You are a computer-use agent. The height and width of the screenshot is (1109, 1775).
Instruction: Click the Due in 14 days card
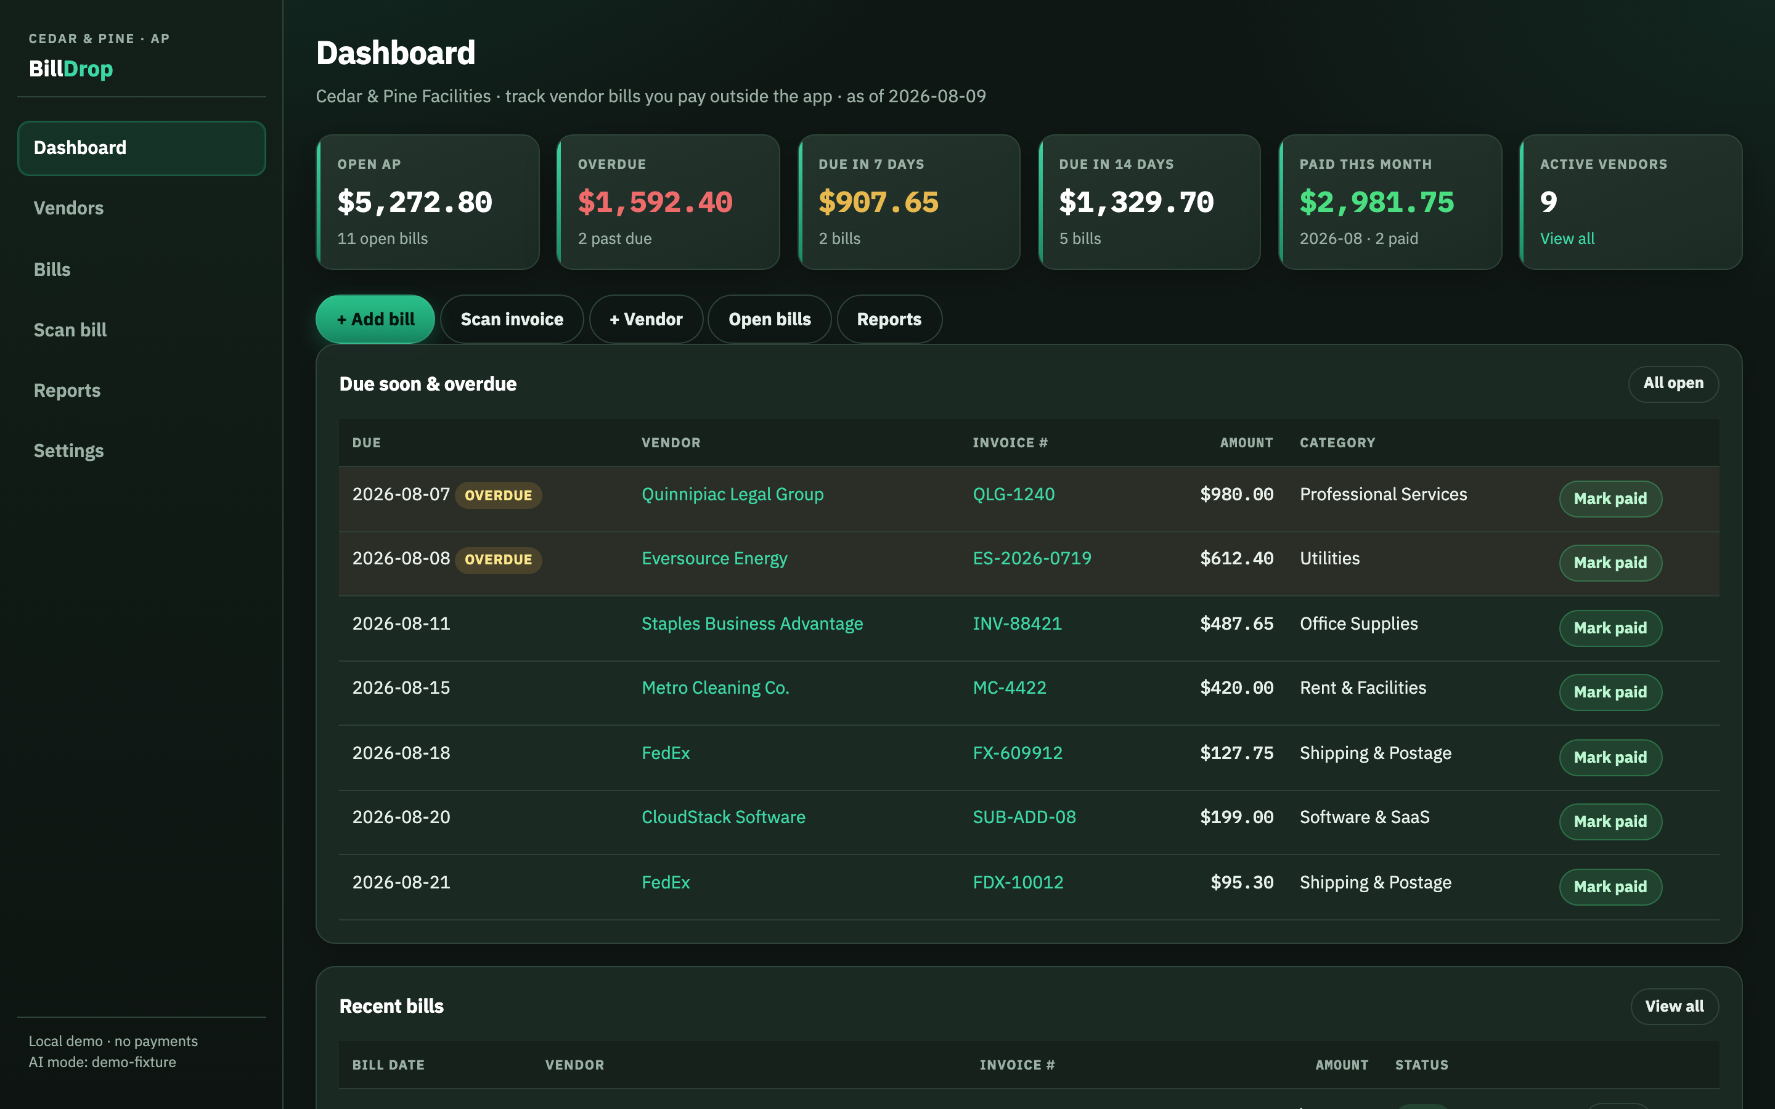[x=1149, y=201]
